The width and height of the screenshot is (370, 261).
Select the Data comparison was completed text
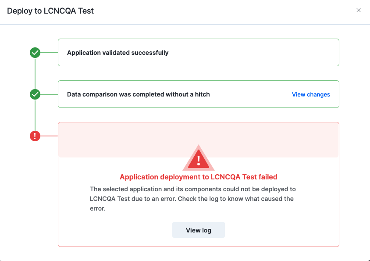click(x=138, y=94)
